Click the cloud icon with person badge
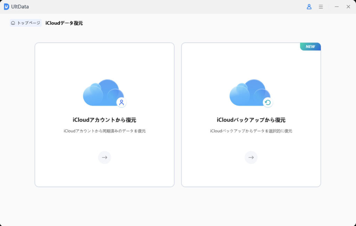 [104, 93]
